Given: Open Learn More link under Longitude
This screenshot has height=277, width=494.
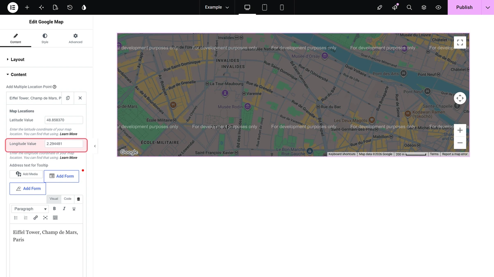Looking at the screenshot, I should [x=68, y=158].
